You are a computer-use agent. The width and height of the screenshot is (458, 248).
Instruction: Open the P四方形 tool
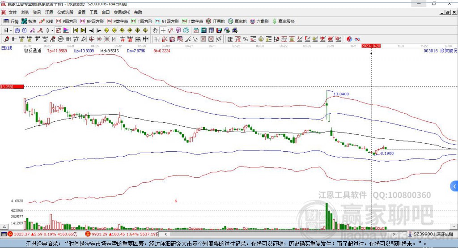point(67,21)
